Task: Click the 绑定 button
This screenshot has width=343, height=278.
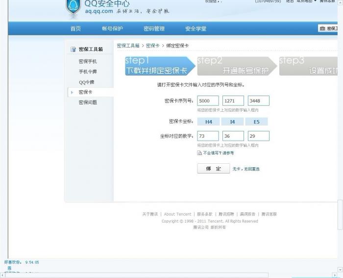Action: [214, 168]
